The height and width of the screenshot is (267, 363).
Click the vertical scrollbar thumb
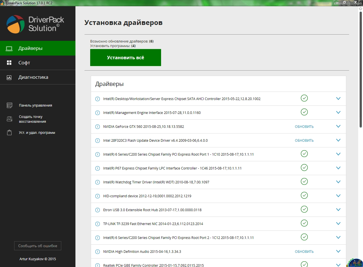pyautogui.click(x=361, y=70)
